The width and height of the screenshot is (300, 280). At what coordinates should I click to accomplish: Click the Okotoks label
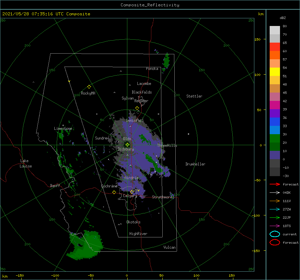(133, 222)
